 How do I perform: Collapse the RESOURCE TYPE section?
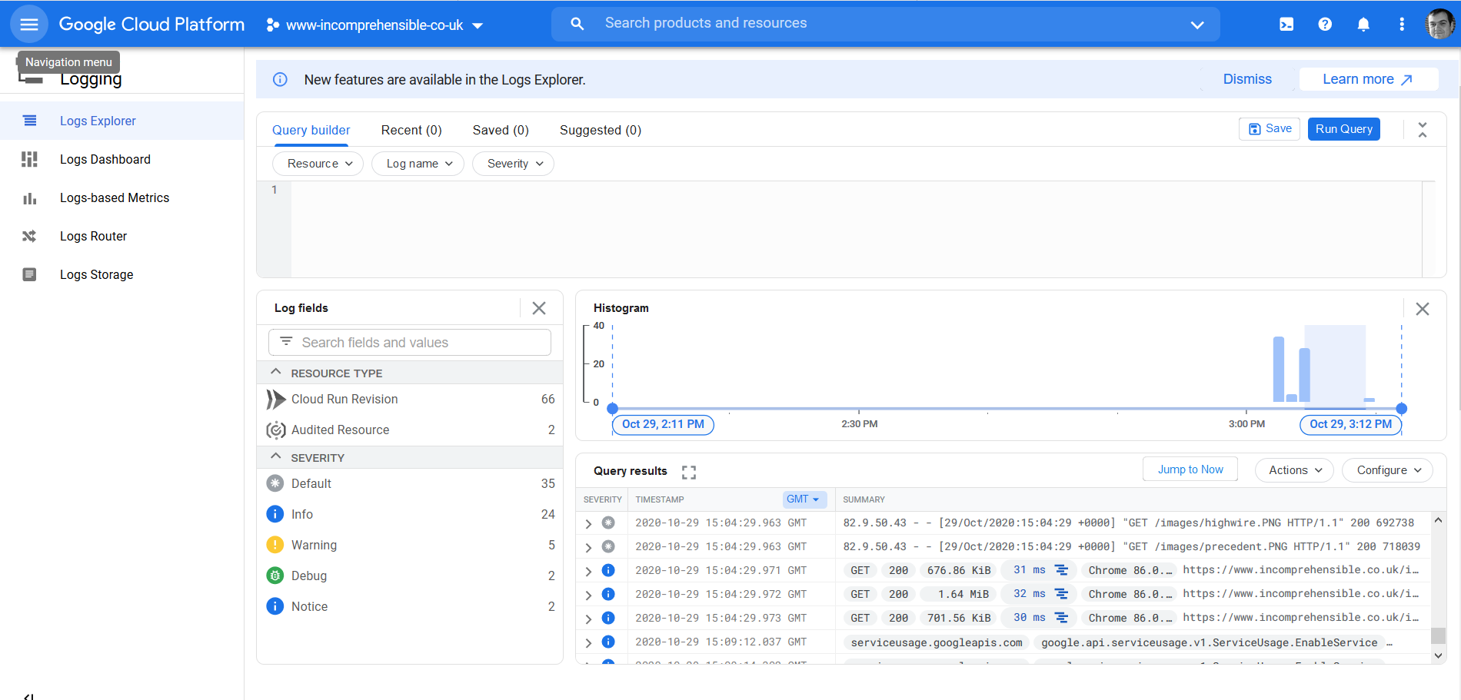click(276, 372)
